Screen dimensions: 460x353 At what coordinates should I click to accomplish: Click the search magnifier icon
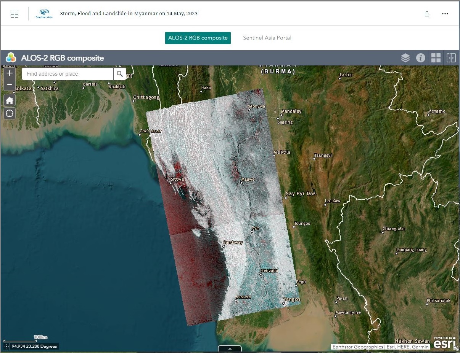(120, 73)
